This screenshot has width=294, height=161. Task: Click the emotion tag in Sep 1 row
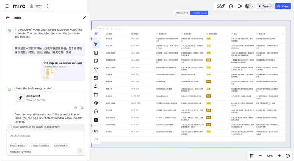[x=209, y=38]
